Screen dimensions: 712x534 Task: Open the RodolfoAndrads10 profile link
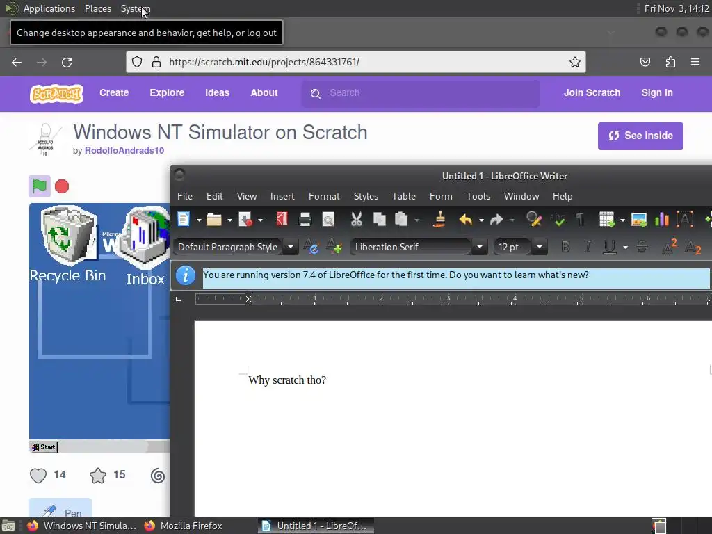[124, 150]
